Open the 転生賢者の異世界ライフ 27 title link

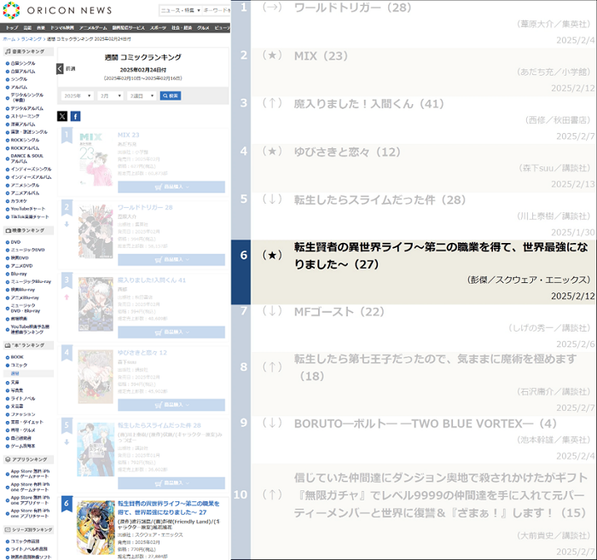[x=169, y=508]
